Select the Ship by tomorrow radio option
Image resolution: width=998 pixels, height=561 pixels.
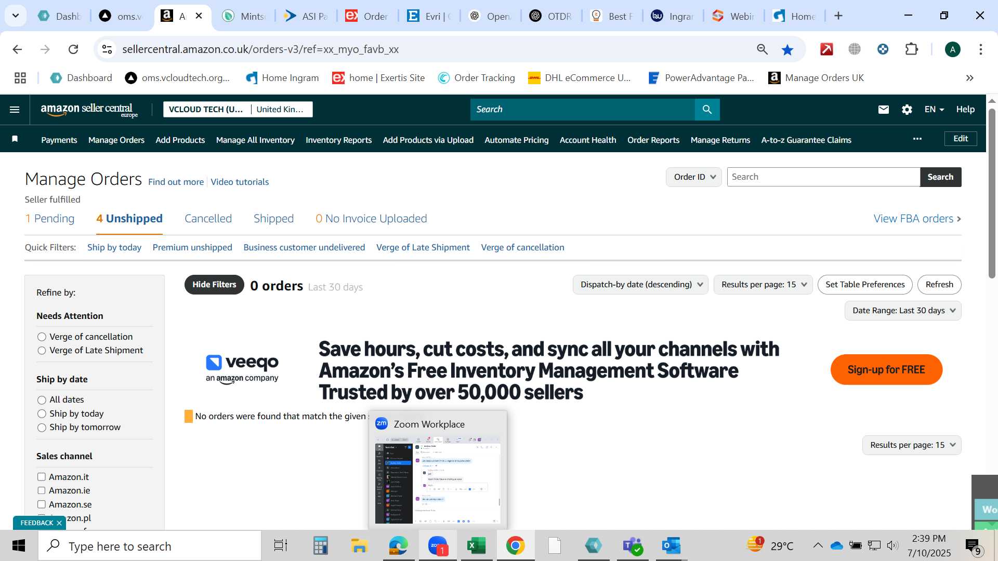42,428
